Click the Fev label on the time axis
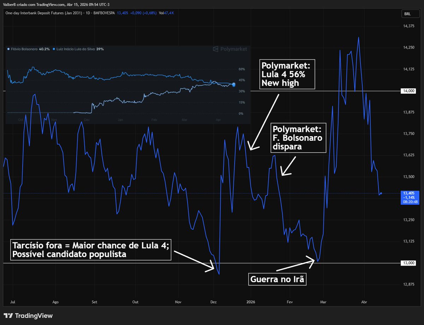The width and height of the screenshot is (424, 325). (289, 303)
